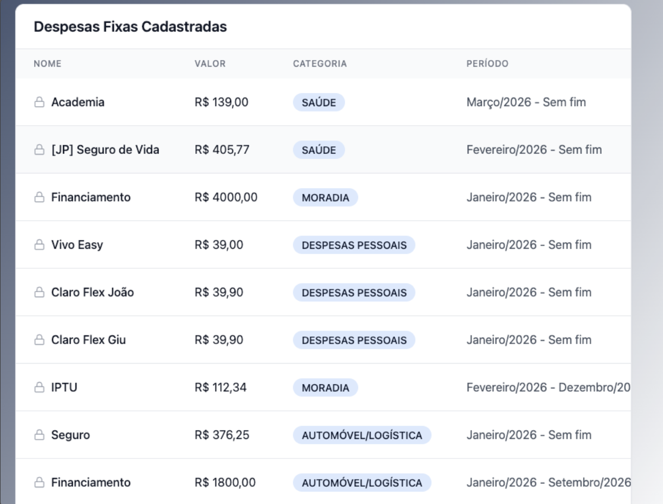
Task: Select the lock icon beside the Seguro expense
Action: [x=39, y=435]
